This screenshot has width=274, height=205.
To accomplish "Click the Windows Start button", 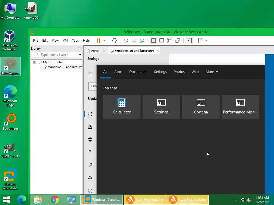I will [x=7, y=200].
